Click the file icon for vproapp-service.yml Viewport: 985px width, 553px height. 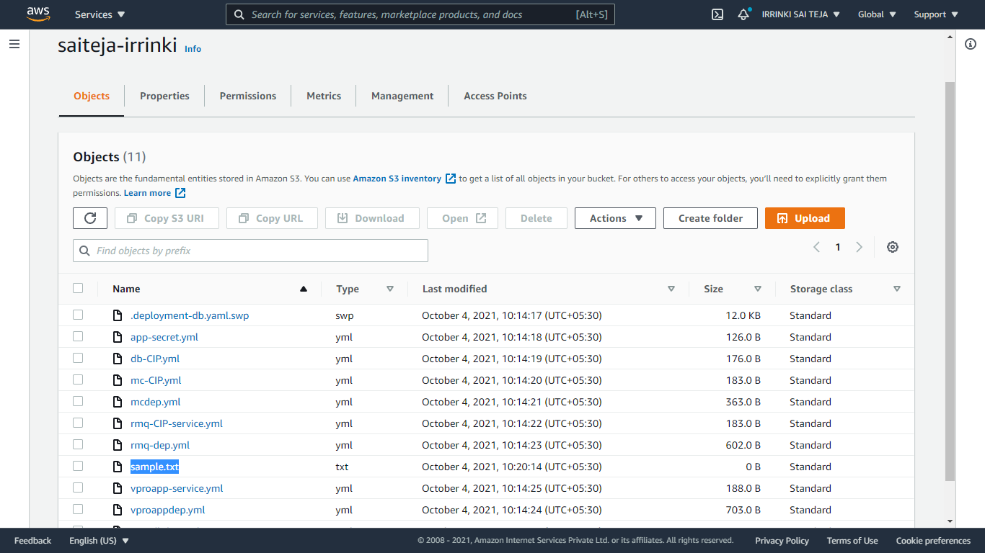(x=118, y=488)
